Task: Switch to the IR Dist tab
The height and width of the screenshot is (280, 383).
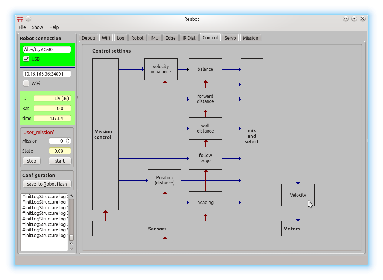Action: click(x=189, y=38)
